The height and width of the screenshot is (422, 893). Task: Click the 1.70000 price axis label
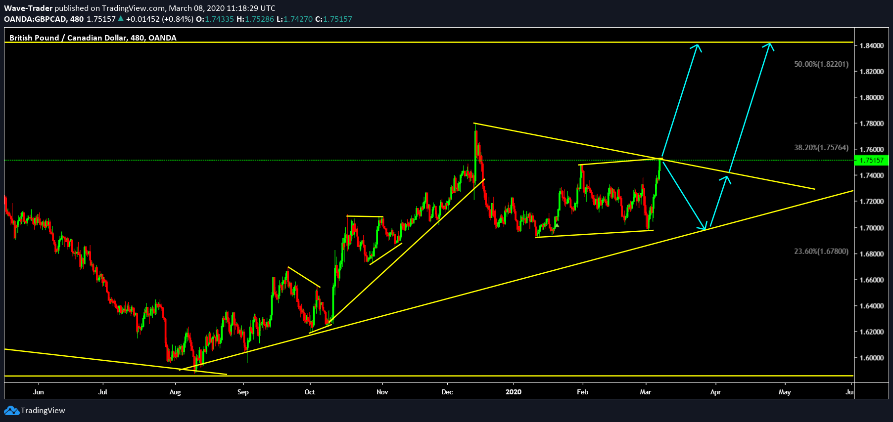point(872,228)
